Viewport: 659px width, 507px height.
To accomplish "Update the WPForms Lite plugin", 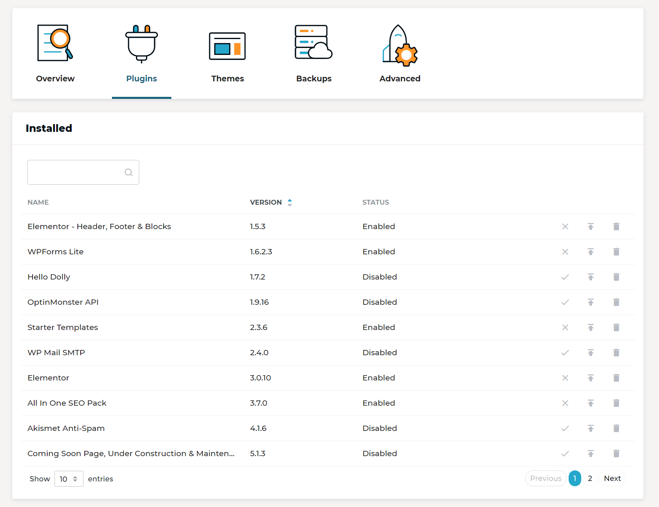I will point(591,252).
